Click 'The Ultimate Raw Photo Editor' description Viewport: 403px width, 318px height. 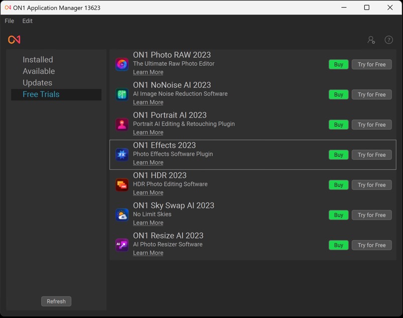pyautogui.click(x=174, y=63)
